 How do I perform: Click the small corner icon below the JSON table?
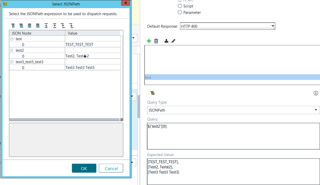(x=122, y=120)
